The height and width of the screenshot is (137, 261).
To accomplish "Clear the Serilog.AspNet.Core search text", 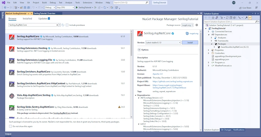I will [57, 25].
